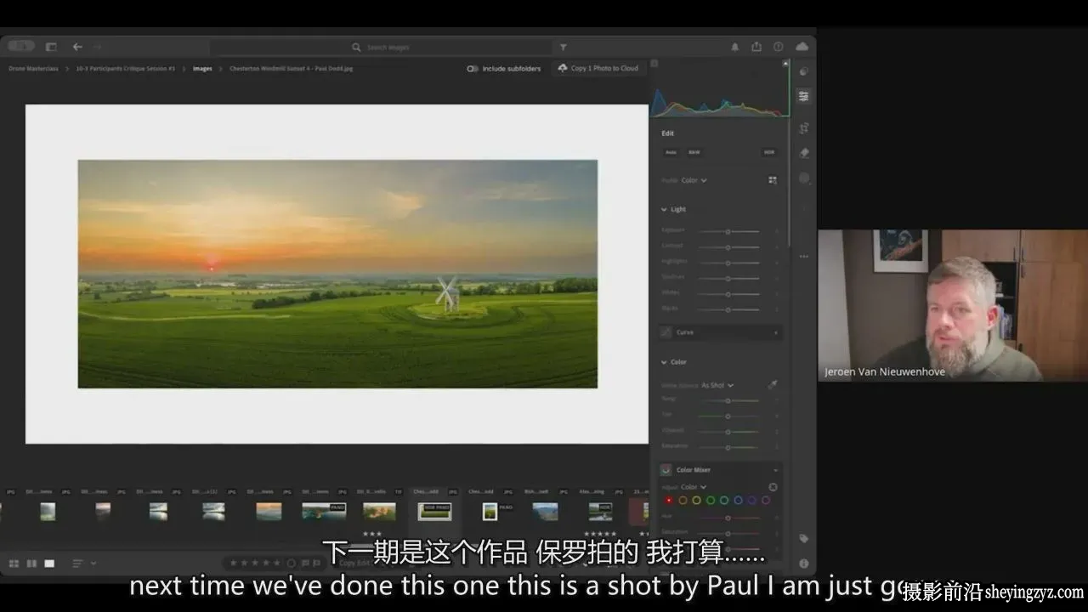Viewport: 1088px width, 612px height.
Task: Open the cloud sync status icon
Action: coord(802,47)
